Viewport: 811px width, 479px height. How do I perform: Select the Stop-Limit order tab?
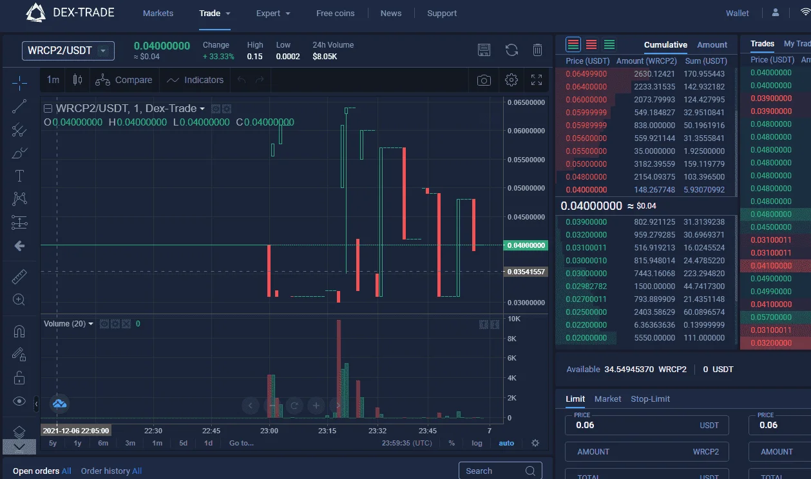651,399
